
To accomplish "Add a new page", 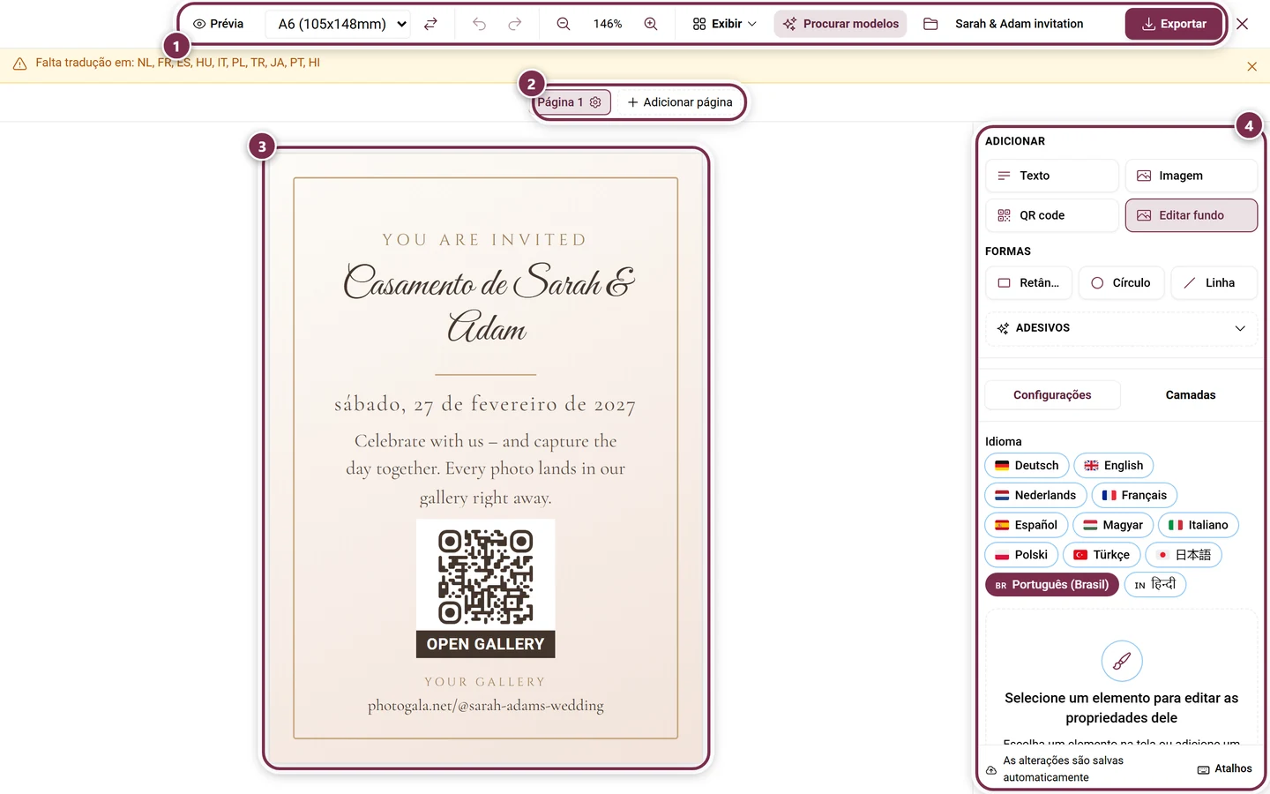I will [x=679, y=102].
